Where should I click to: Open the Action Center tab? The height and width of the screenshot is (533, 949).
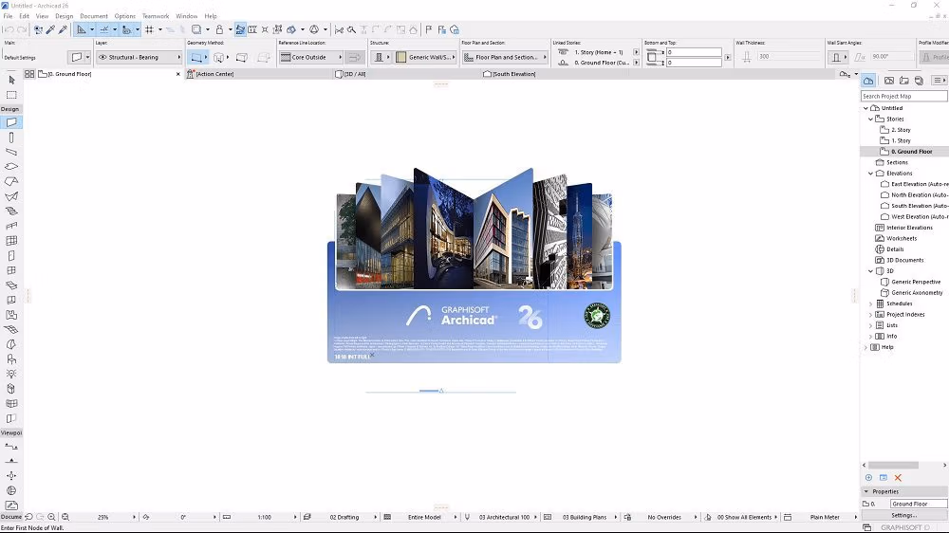(210, 74)
